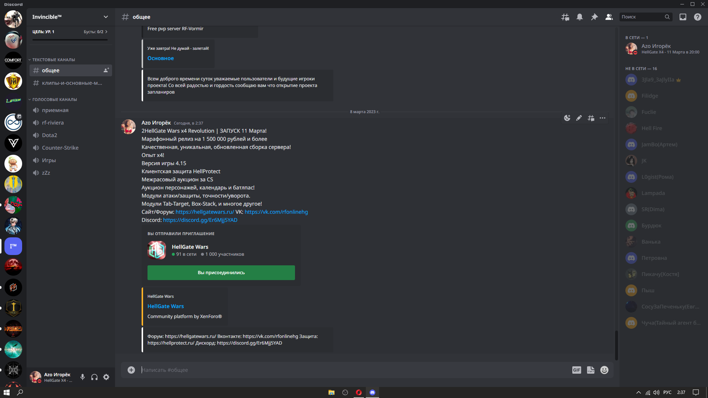Join the rf-riviera voice channel
Screen dimensions: 708x398
[71, 123]
